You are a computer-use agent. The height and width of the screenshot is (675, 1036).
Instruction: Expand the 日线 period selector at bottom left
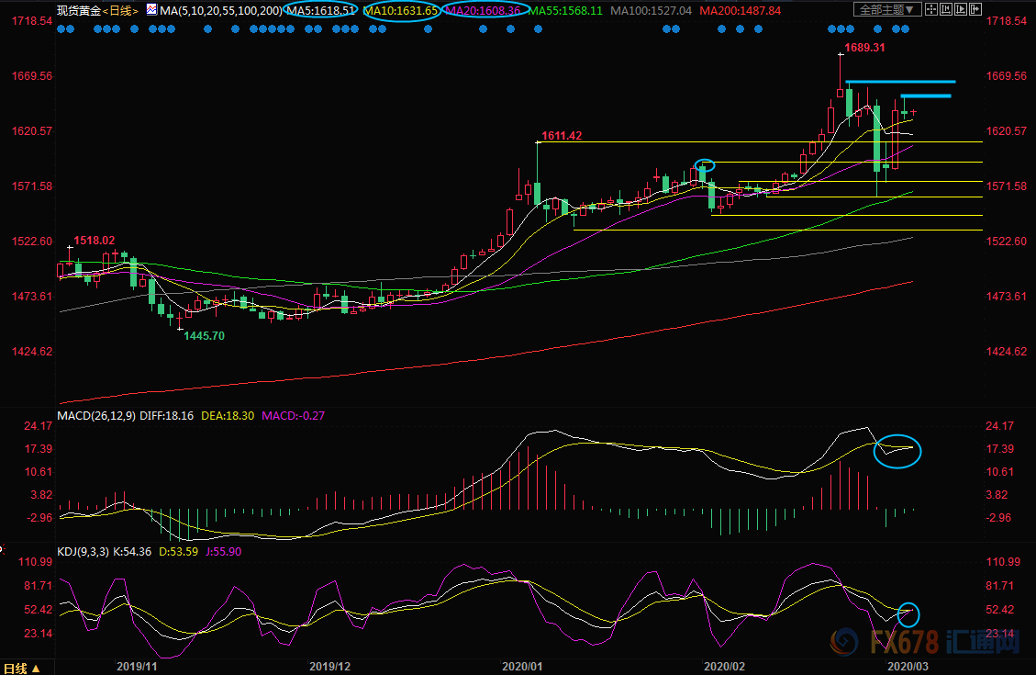click(22, 668)
